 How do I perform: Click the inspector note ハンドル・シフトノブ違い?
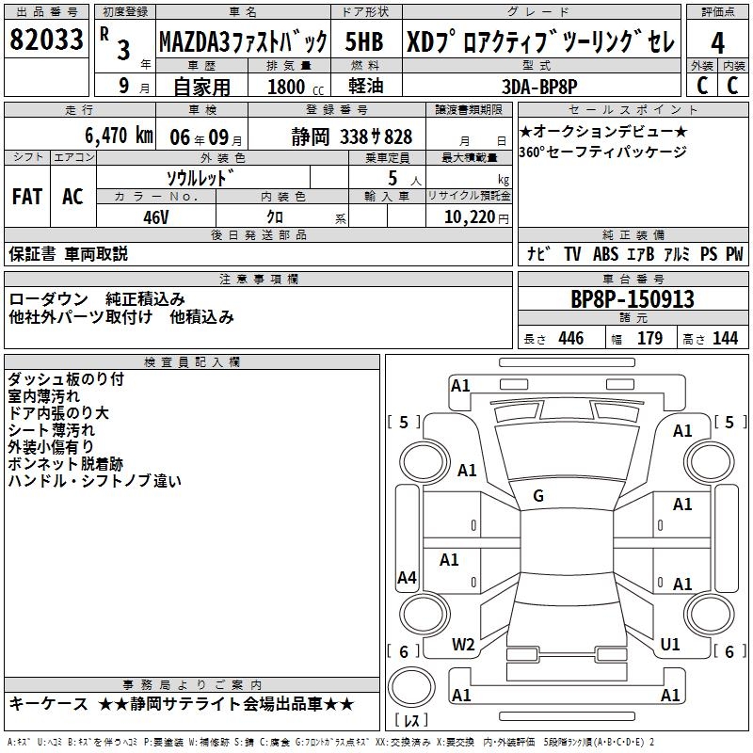pyautogui.click(x=95, y=481)
